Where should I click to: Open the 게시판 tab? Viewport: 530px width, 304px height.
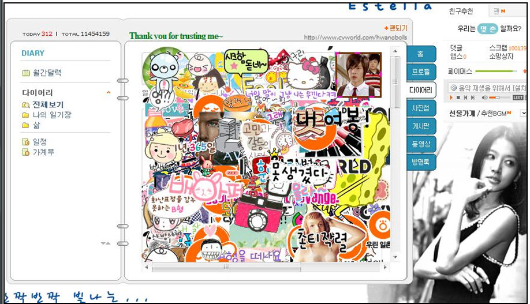[x=420, y=126]
